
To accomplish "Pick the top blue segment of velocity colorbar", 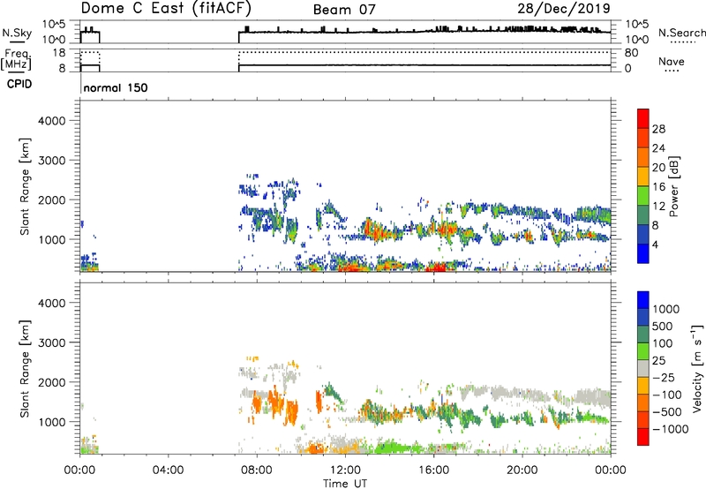I will tap(643, 300).
